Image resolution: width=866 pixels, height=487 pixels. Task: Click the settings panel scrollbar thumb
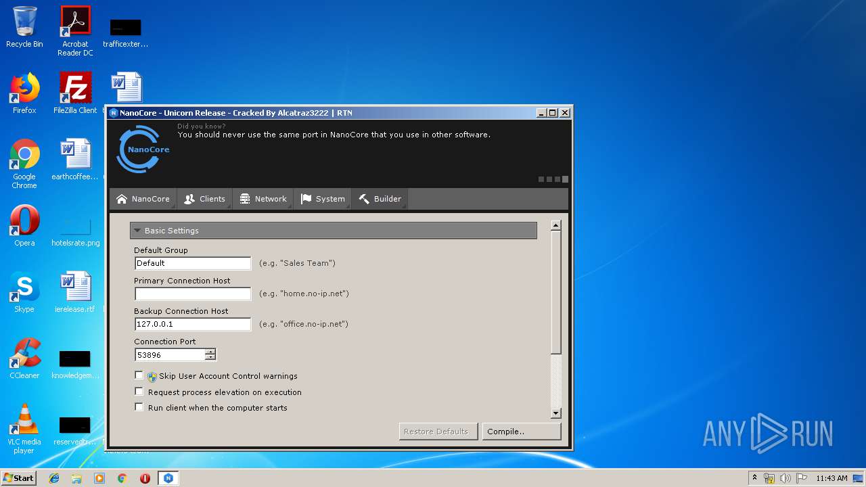pos(556,292)
